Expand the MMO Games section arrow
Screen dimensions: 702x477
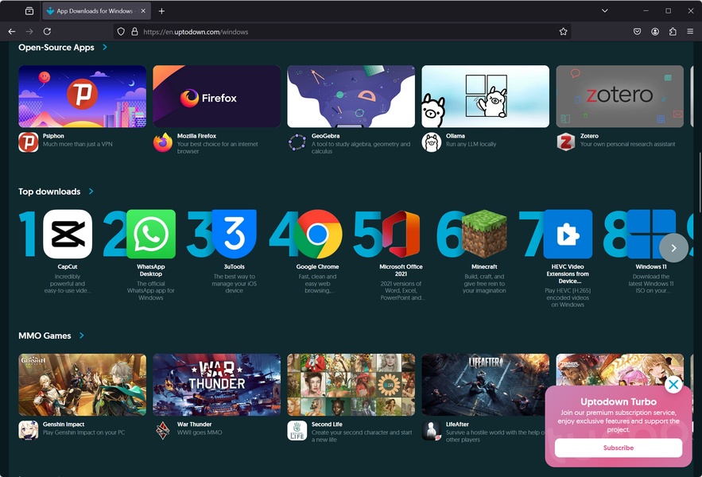coord(82,336)
